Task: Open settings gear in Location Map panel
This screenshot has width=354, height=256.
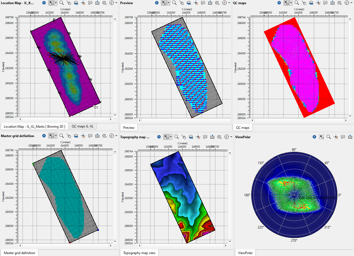Action: point(44,3)
